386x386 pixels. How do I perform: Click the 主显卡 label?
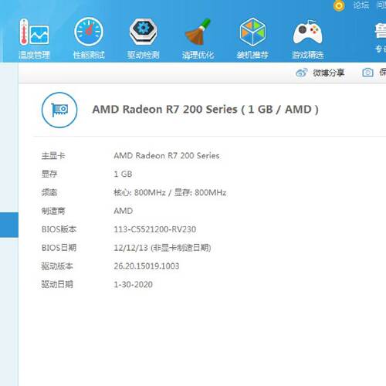coord(53,156)
